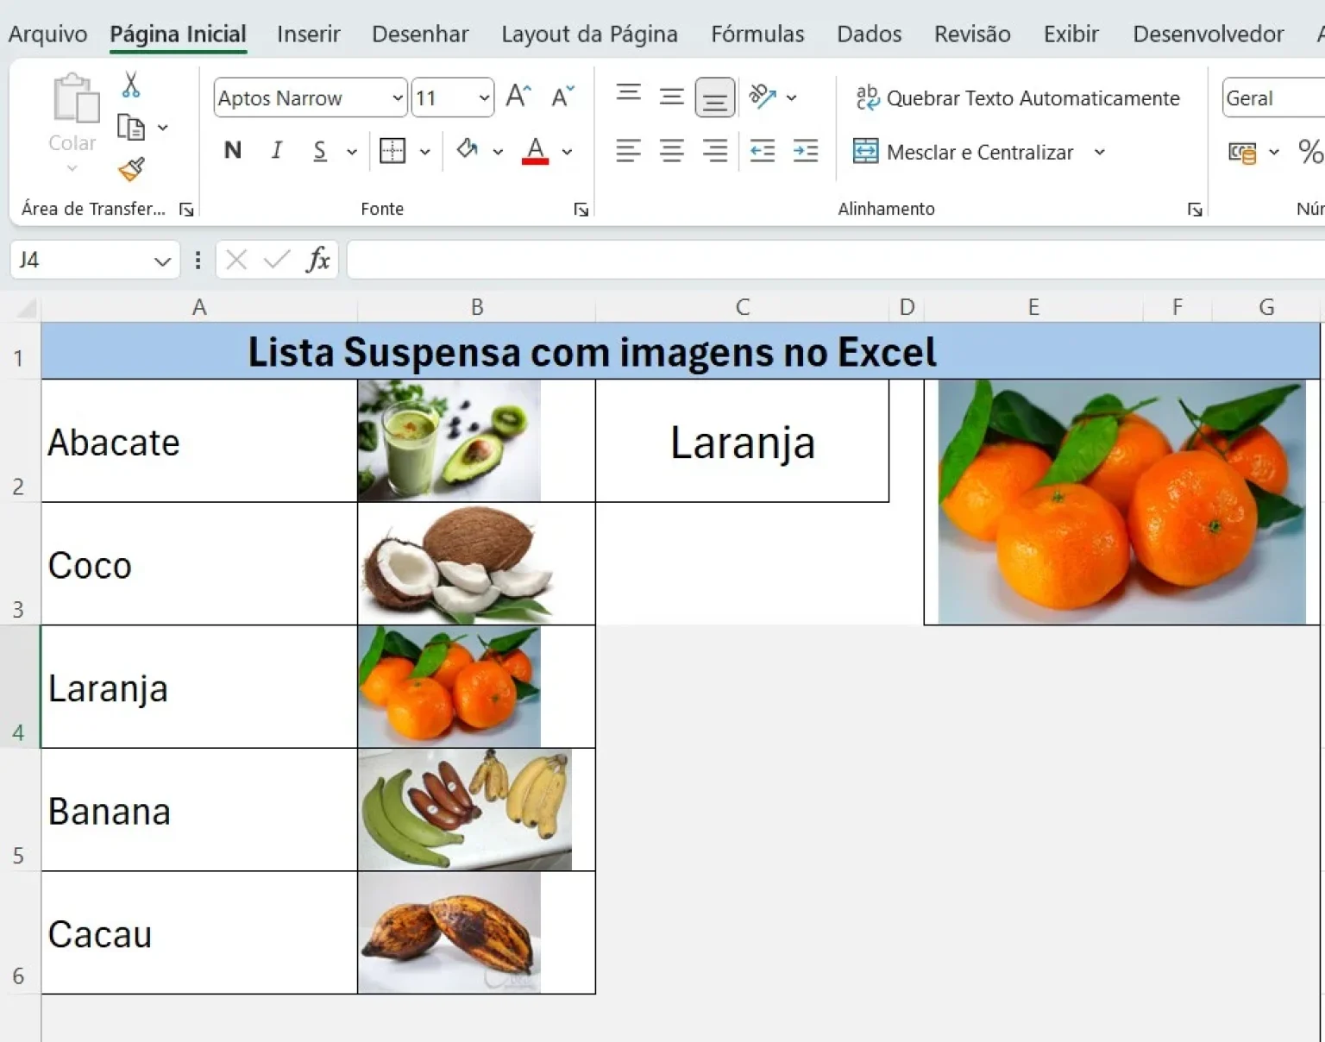
Task: Apply fill color with the bucket icon
Action: tap(468, 150)
